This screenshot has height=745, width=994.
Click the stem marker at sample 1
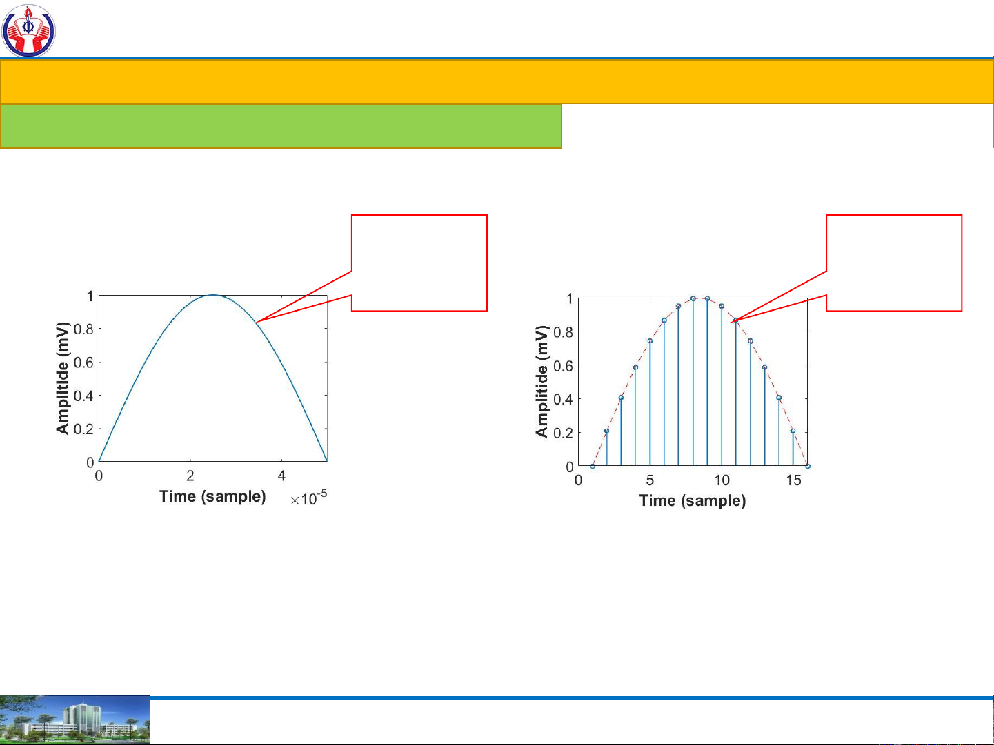point(593,466)
